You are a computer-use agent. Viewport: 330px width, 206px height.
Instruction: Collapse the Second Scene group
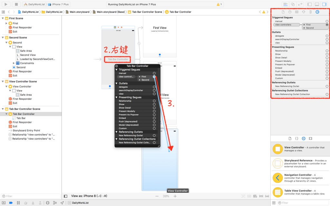[x=3, y=38]
